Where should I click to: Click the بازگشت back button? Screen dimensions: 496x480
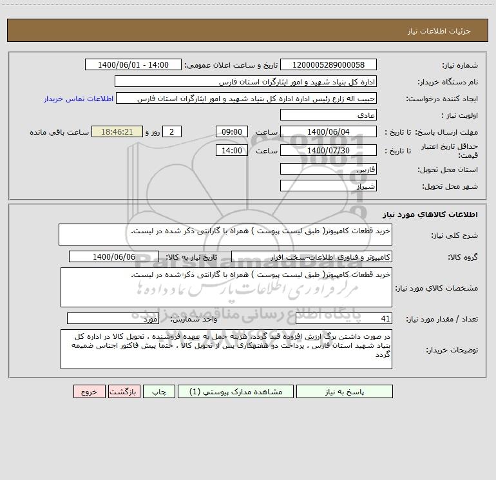tap(124, 391)
